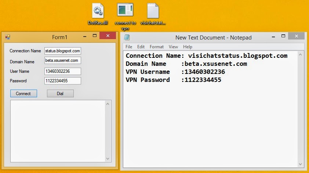The width and height of the screenshot is (309, 173).
Task: Focus the User Name input field
Action: (x=63, y=71)
